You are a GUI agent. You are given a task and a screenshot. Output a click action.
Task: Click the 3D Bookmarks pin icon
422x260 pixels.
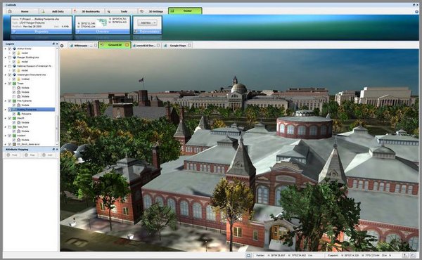coord(75,11)
